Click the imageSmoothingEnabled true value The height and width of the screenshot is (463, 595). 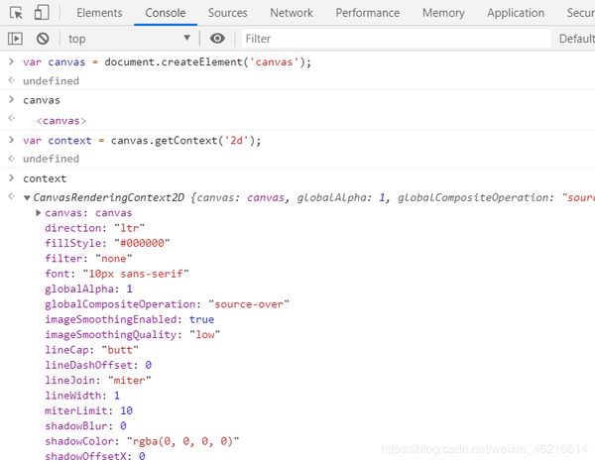[201, 319]
